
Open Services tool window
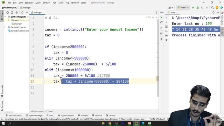[111, 115]
